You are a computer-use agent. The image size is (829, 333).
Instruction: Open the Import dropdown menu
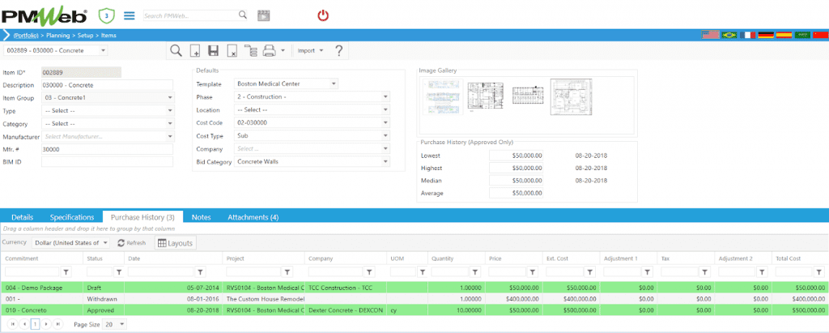click(310, 50)
